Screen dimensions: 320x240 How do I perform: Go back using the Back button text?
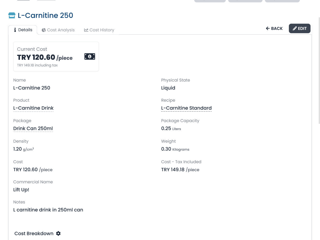tap(277, 28)
